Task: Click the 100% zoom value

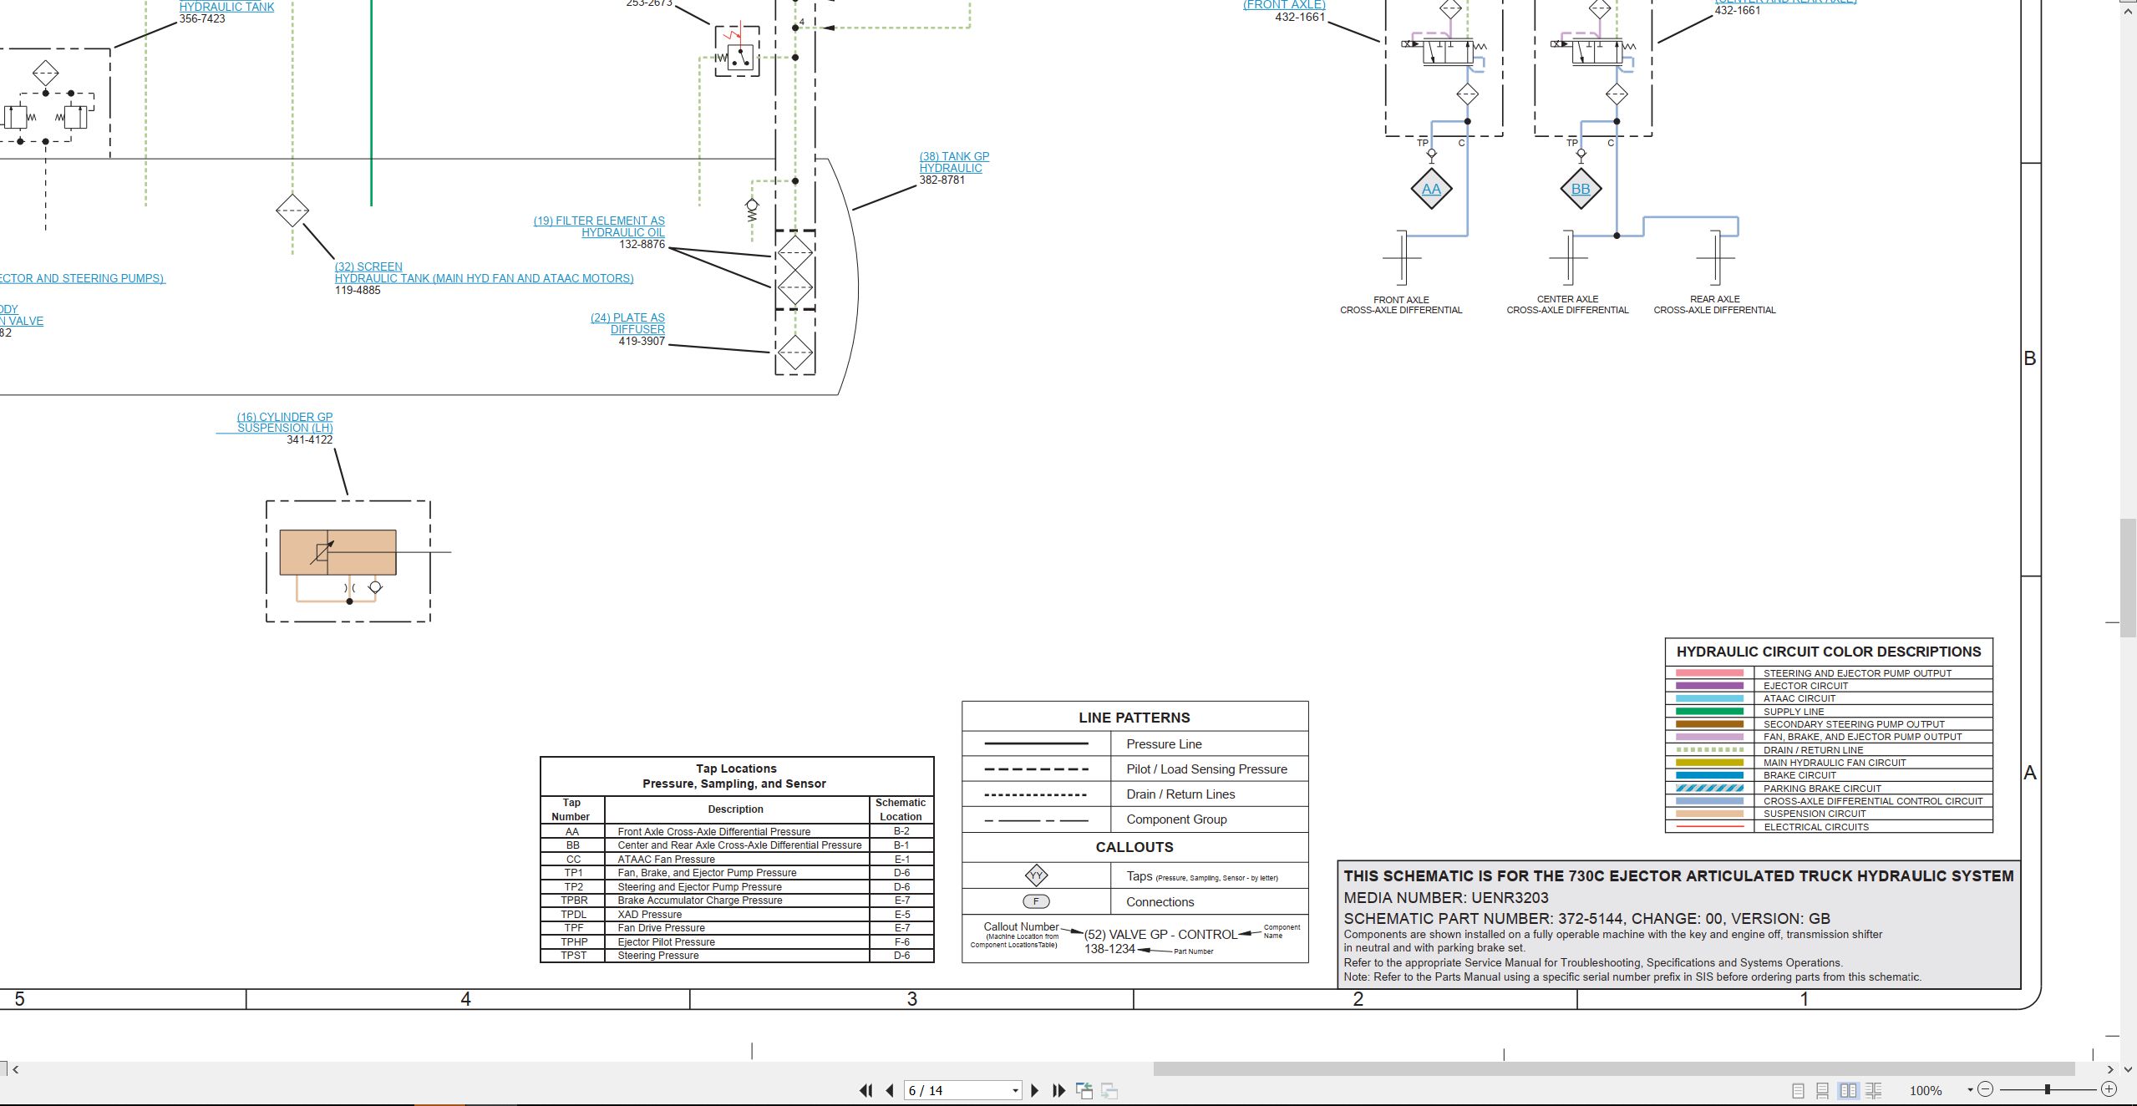Action: [1926, 1090]
